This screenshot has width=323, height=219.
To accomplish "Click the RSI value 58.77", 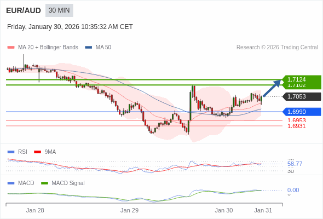I will 295,164.
